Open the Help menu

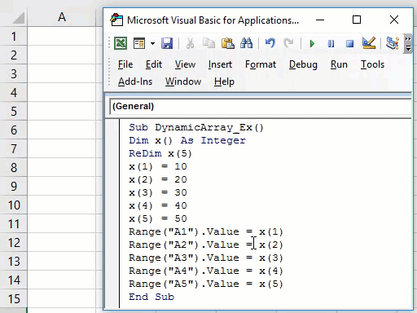(x=224, y=82)
